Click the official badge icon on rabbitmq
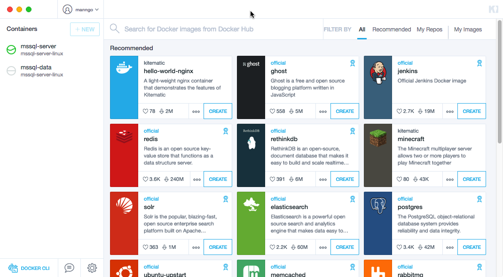Image resolution: width=503 pixels, height=277 pixels. click(x=479, y=267)
